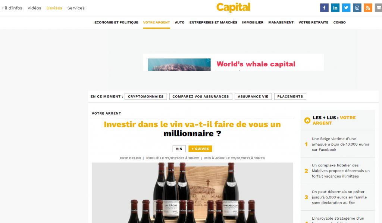The height and width of the screenshot is (223, 382).
Task: Click the VIN tag button
Action: click(179, 149)
